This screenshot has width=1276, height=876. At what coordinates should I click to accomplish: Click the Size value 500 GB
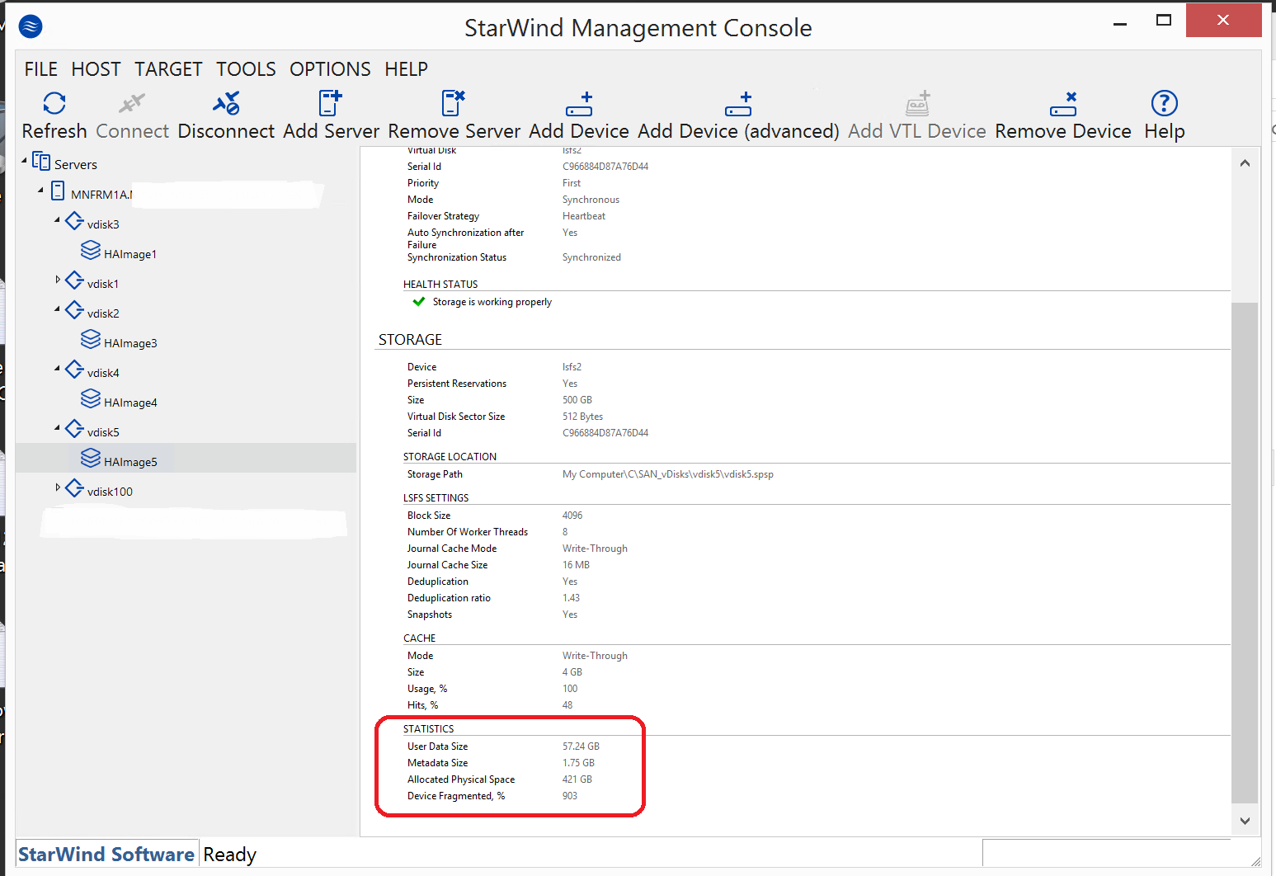(577, 400)
